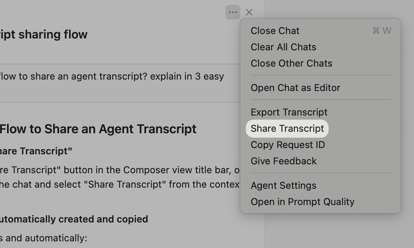Click the three-dot more actions icon

233,12
